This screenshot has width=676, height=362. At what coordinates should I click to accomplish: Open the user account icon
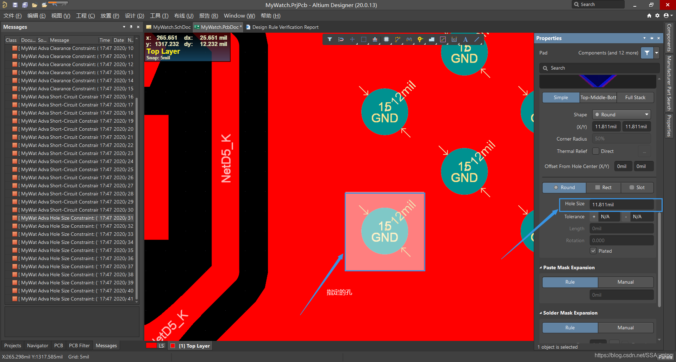666,15
